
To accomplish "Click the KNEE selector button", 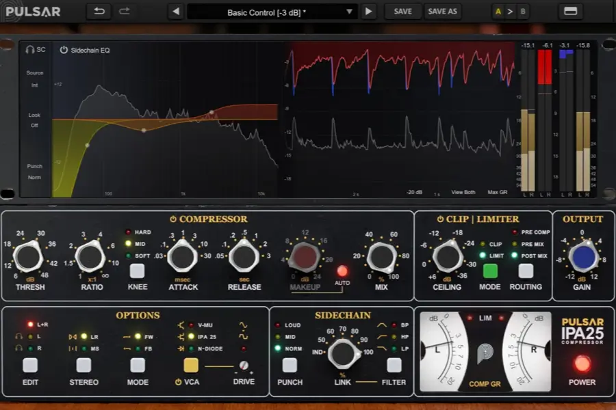I will (137, 271).
